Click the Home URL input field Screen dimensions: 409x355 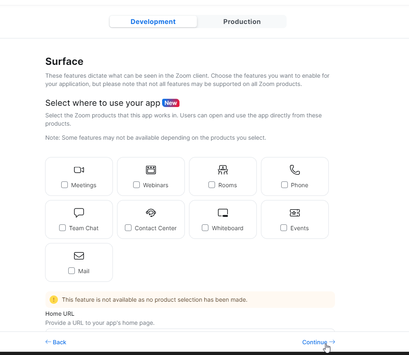[190, 330]
